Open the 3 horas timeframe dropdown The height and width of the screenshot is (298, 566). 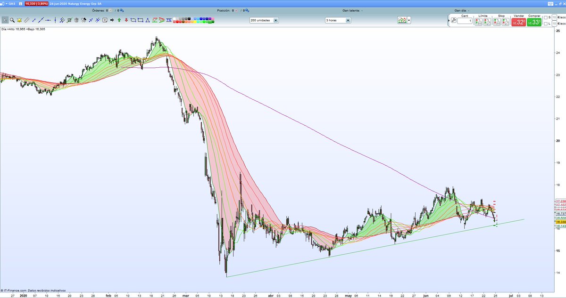[x=349, y=20]
